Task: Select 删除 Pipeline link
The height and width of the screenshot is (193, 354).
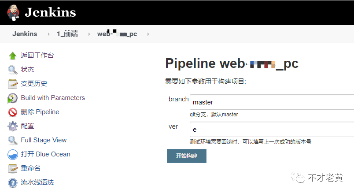Action: 40,112
